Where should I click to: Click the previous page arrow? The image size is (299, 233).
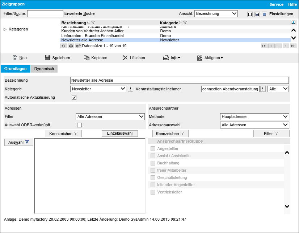[x=271, y=46]
